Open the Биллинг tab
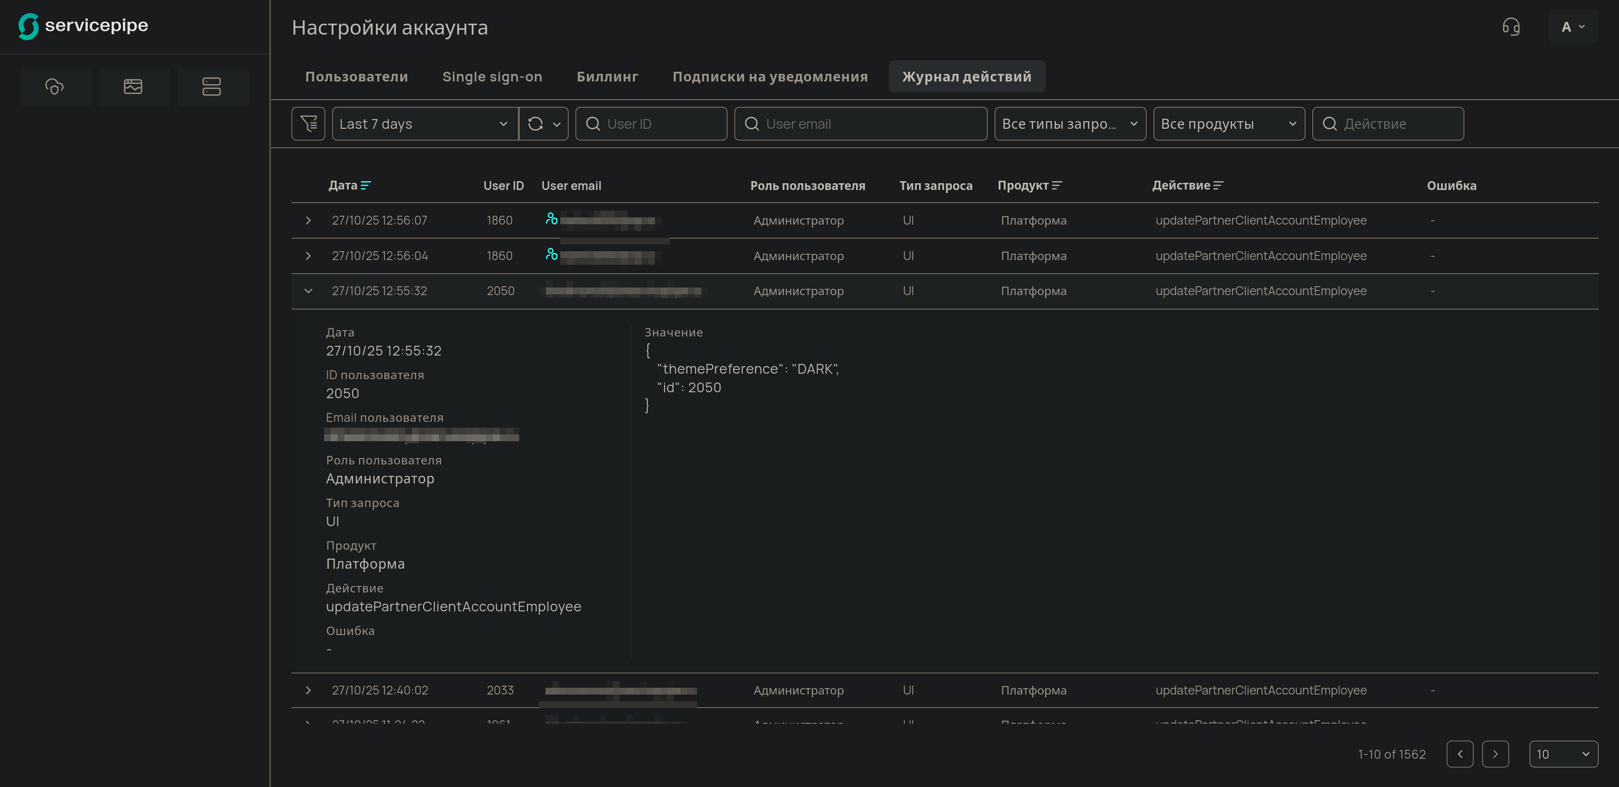 point(607,76)
